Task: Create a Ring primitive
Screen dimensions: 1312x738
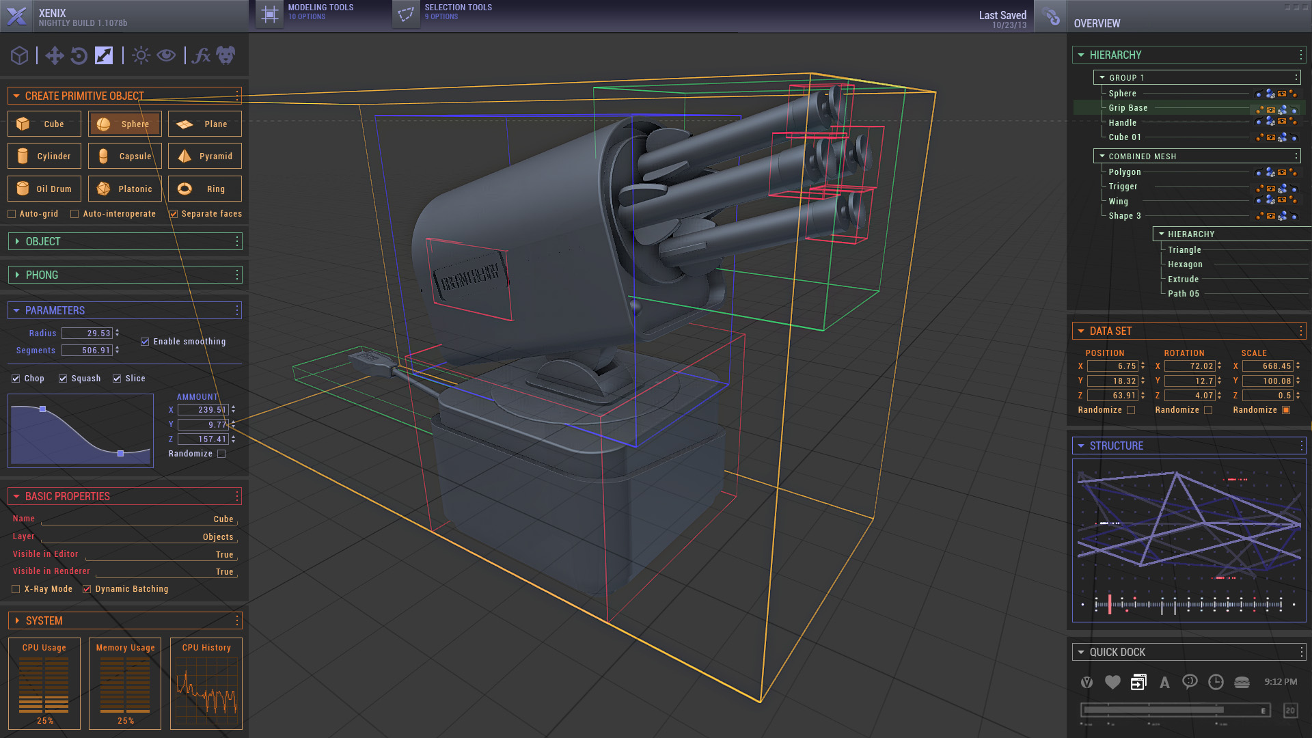Action: [x=205, y=189]
